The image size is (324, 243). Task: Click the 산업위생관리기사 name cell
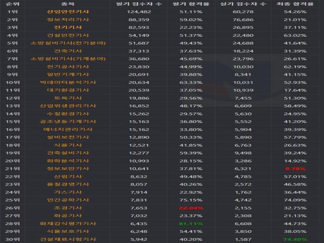[x=68, y=106]
